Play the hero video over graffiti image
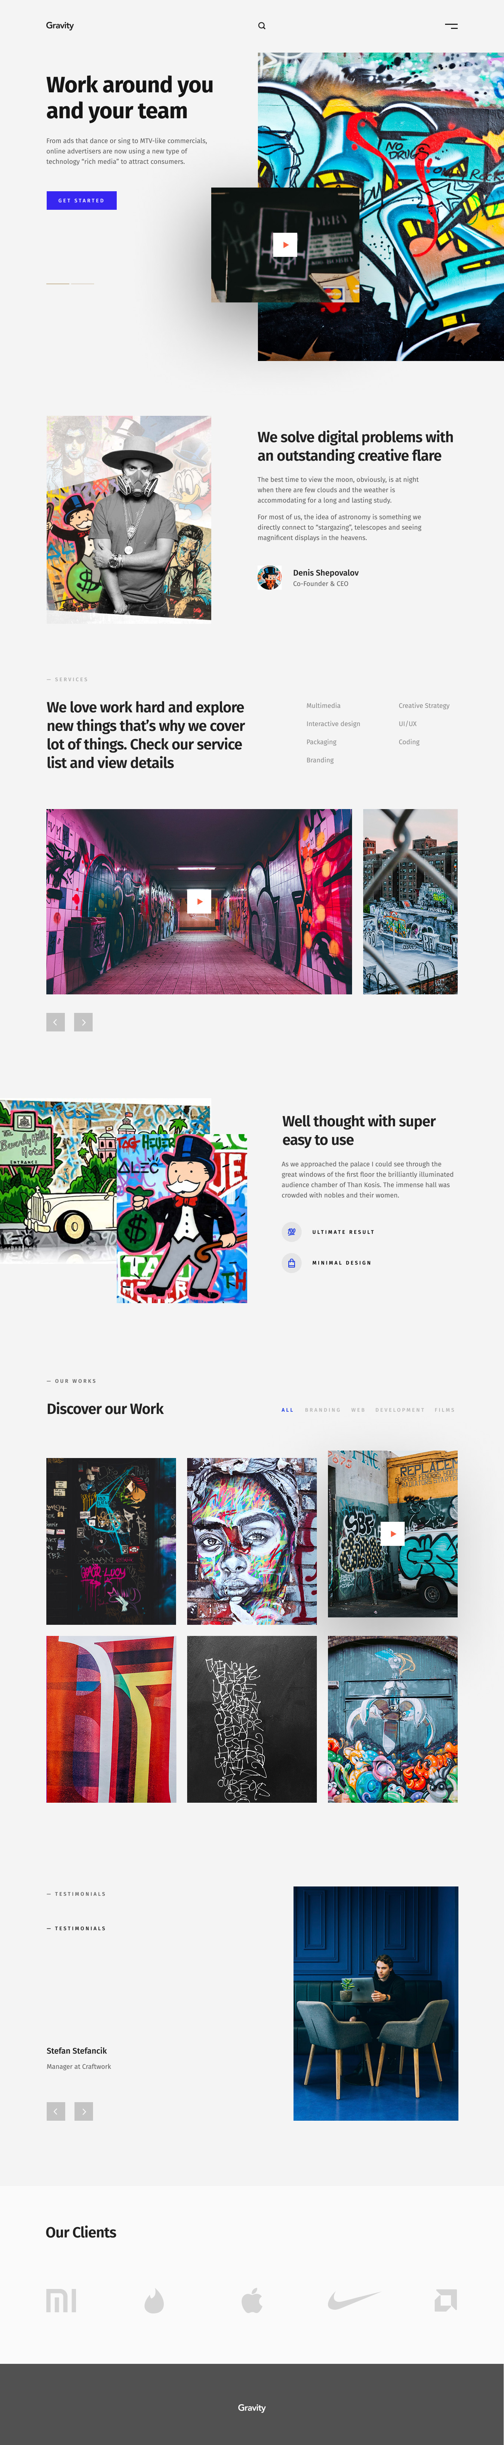This screenshot has height=2445, width=504. (x=285, y=245)
